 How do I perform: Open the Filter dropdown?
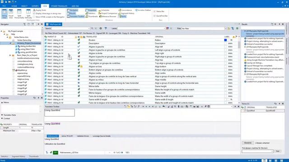point(225,28)
